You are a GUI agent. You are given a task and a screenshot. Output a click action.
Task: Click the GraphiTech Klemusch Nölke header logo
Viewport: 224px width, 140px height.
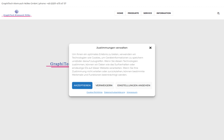(x=17, y=13)
